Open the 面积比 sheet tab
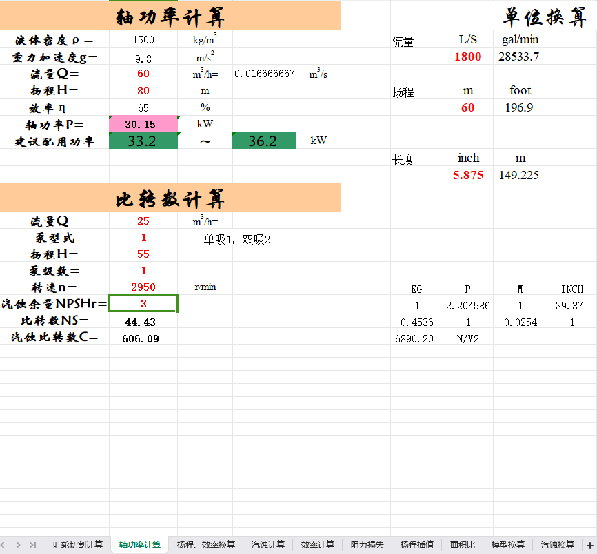Screen dimensions: 597x554 [x=462, y=545]
